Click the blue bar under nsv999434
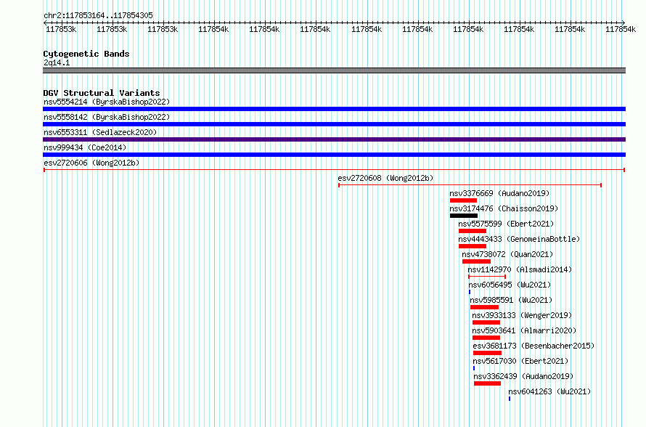This screenshot has height=427, width=646. coord(334,155)
